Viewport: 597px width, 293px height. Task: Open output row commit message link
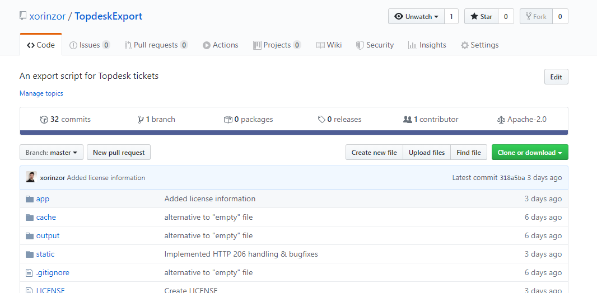(x=209, y=235)
